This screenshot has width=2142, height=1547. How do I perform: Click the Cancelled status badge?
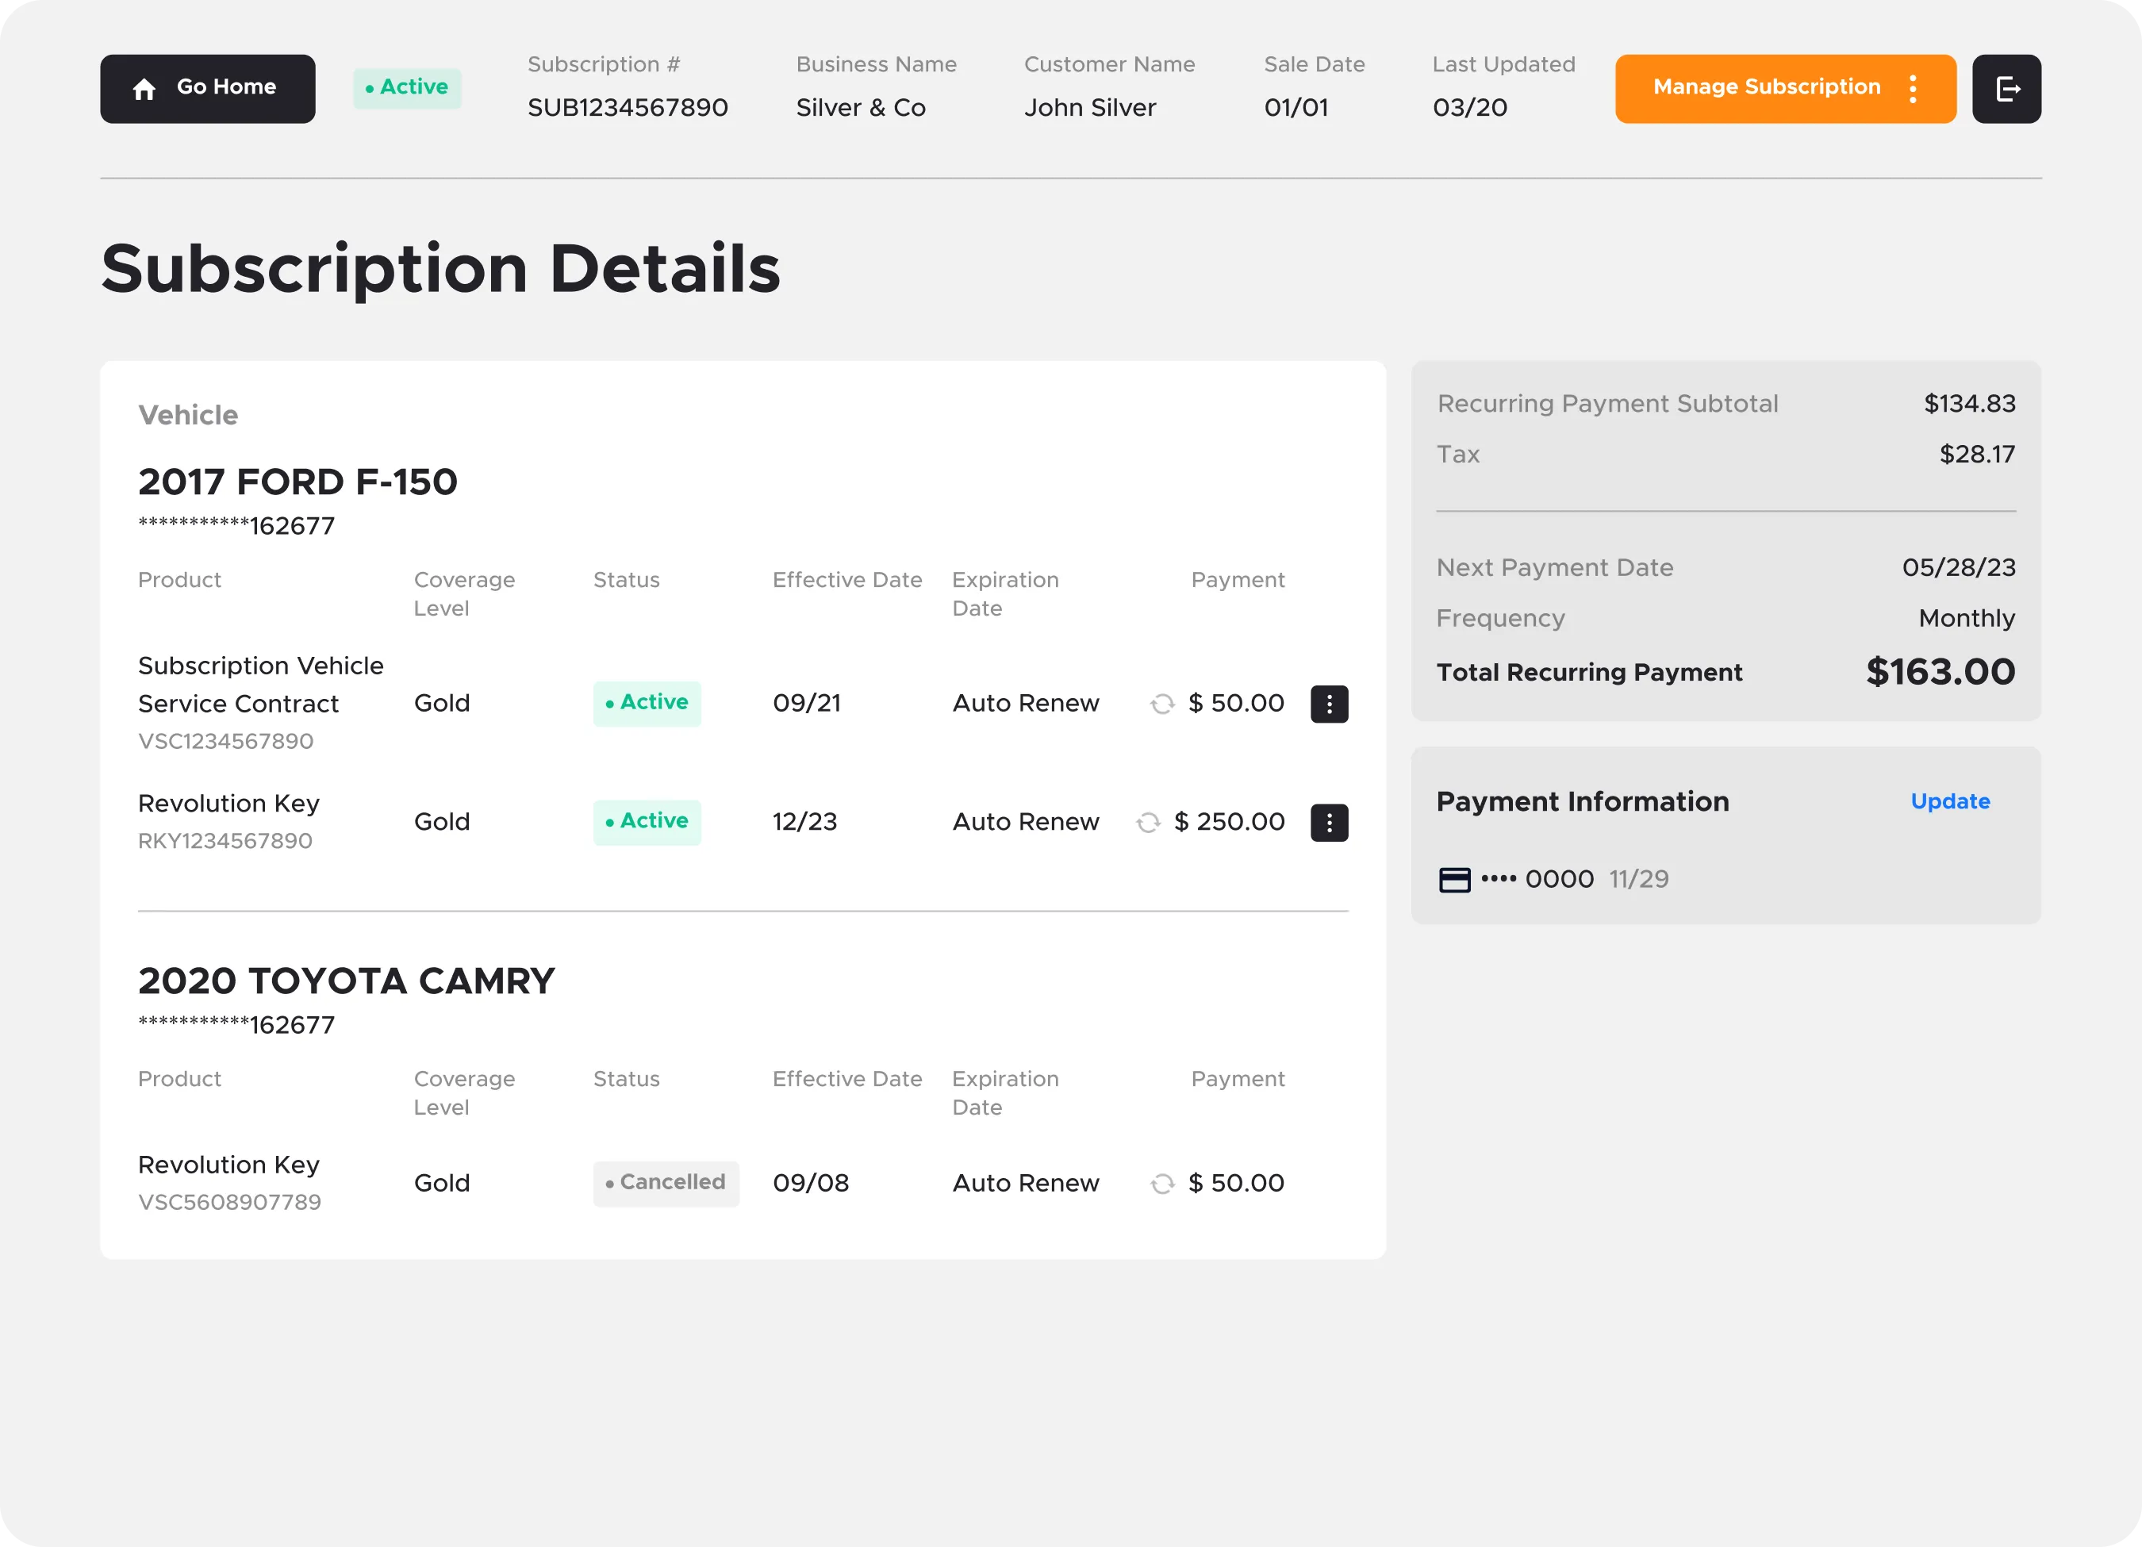click(666, 1182)
